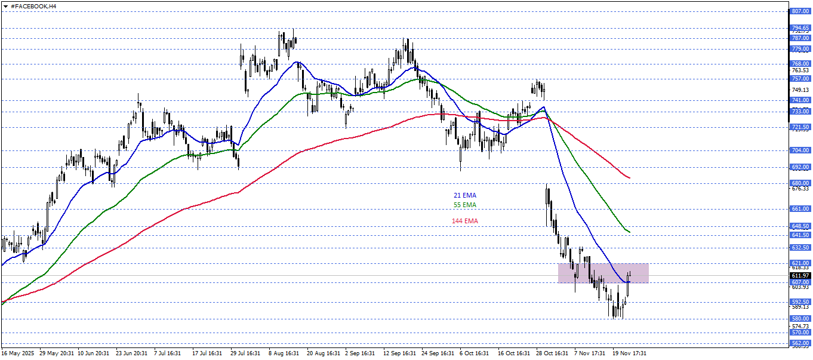
Task: Select the 807.00 price level label
Action: tap(800, 11)
